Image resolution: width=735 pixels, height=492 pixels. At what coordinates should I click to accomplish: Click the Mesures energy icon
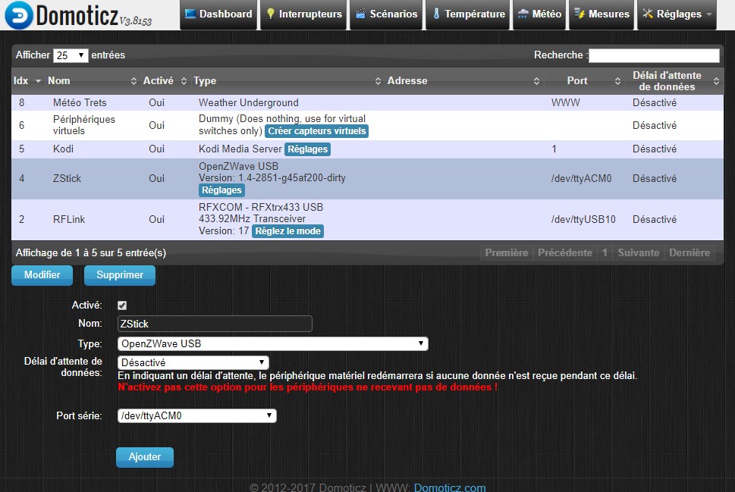click(580, 14)
